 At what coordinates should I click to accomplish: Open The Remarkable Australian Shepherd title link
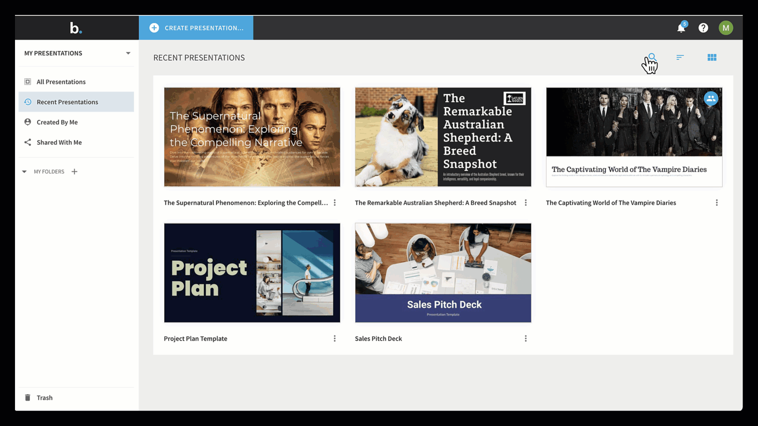(x=435, y=203)
